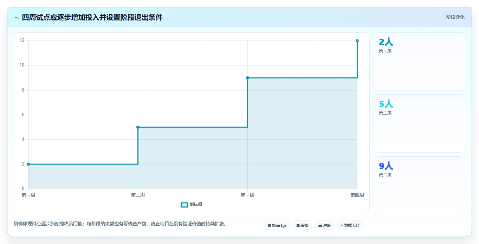Screen dimensions: 479x244
Task: Click the 第一周 x-axis label
Action: [28, 195]
